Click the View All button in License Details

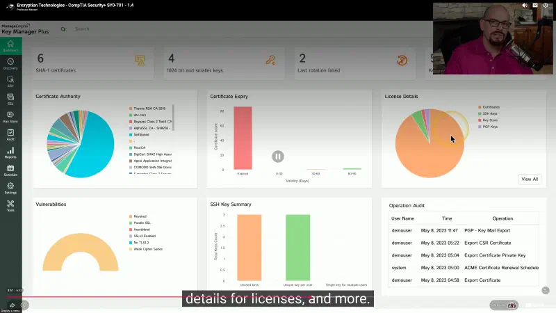(x=530, y=179)
